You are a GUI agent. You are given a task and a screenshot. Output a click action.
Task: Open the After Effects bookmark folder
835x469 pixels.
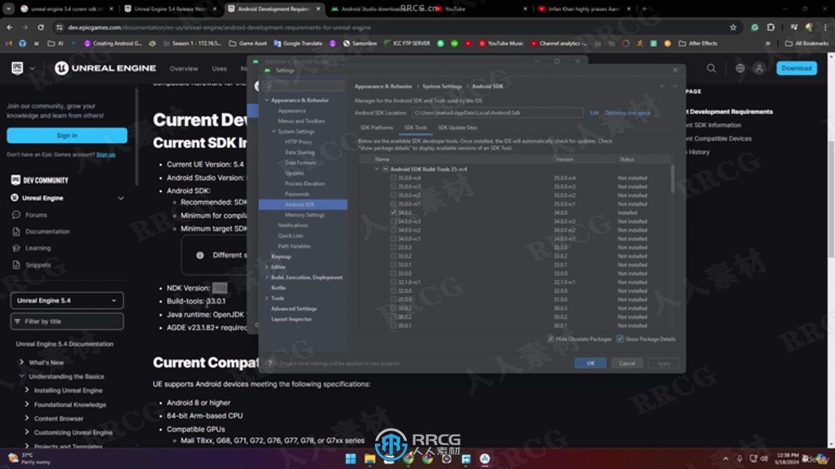point(698,43)
